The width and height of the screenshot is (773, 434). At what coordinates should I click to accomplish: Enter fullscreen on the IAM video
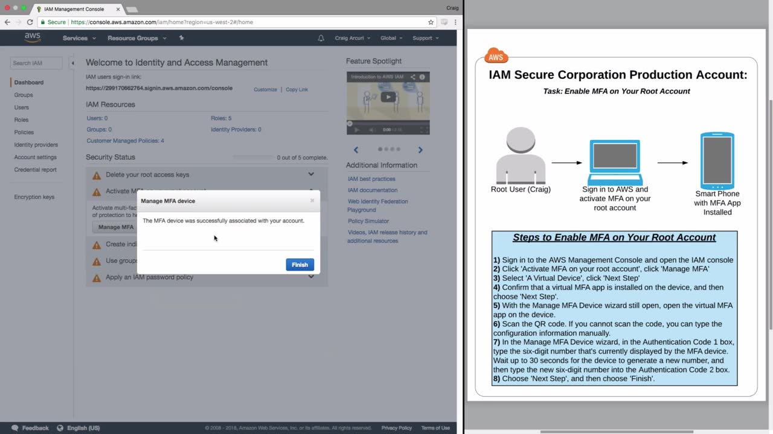coord(424,130)
